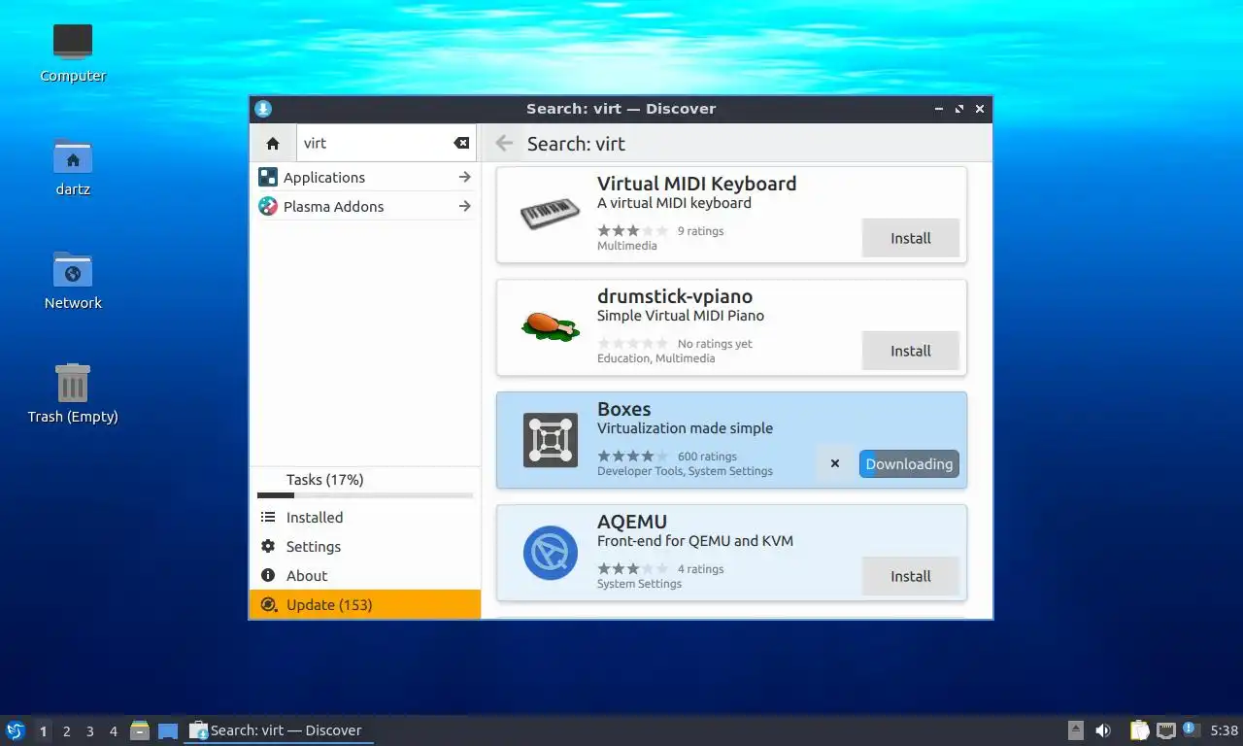
Task: Install AQEMU
Action: point(911,576)
